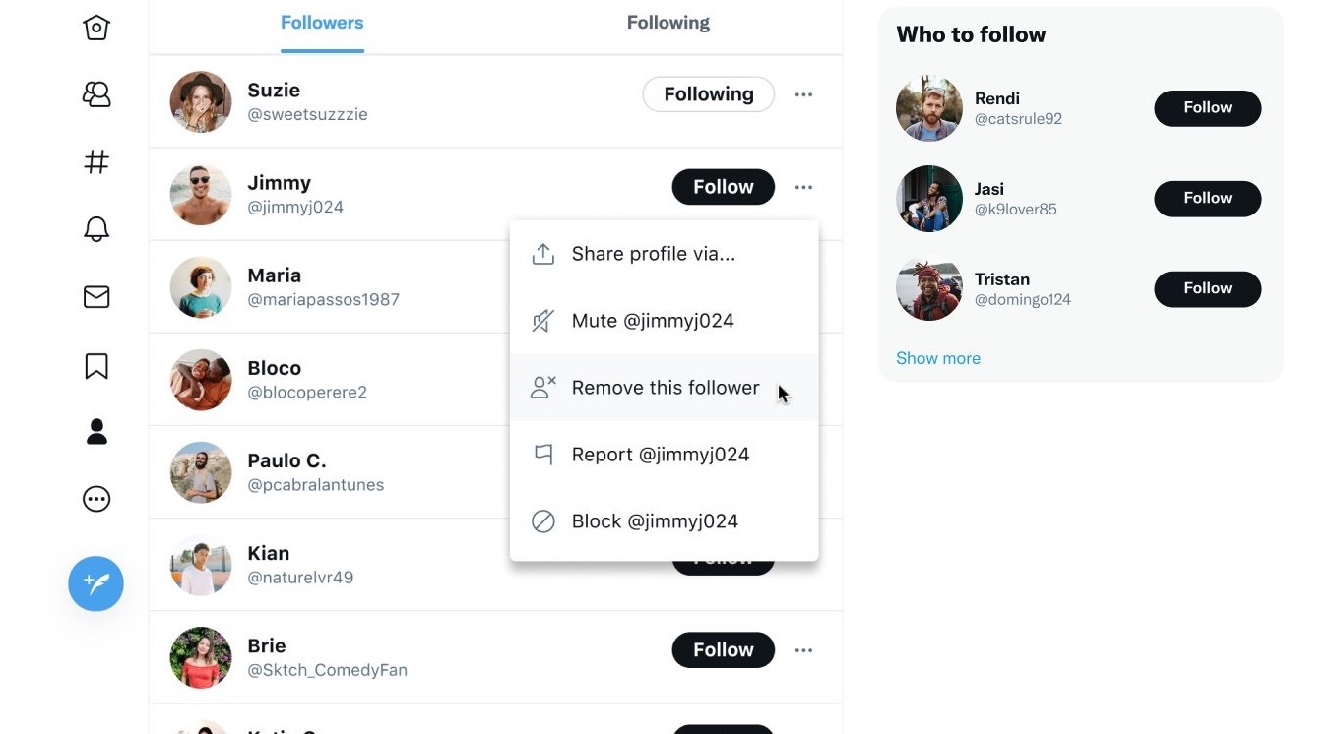Toggle Following button for Suzie

point(709,94)
